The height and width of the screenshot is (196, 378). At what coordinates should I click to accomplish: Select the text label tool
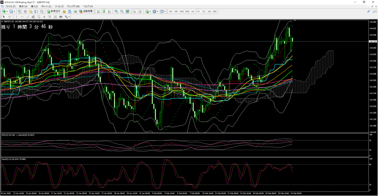50,17
